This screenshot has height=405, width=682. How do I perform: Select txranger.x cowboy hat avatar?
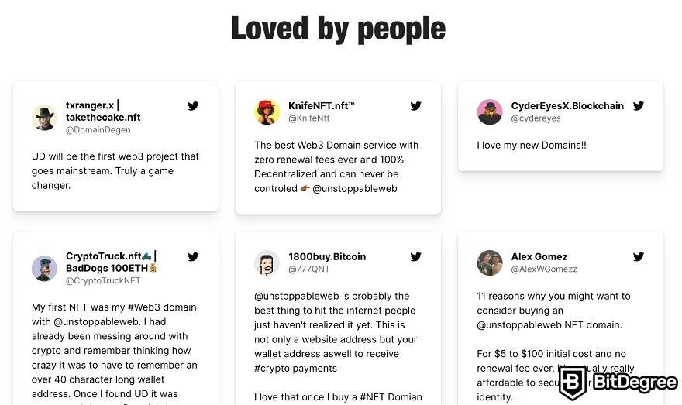click(44, 118)
